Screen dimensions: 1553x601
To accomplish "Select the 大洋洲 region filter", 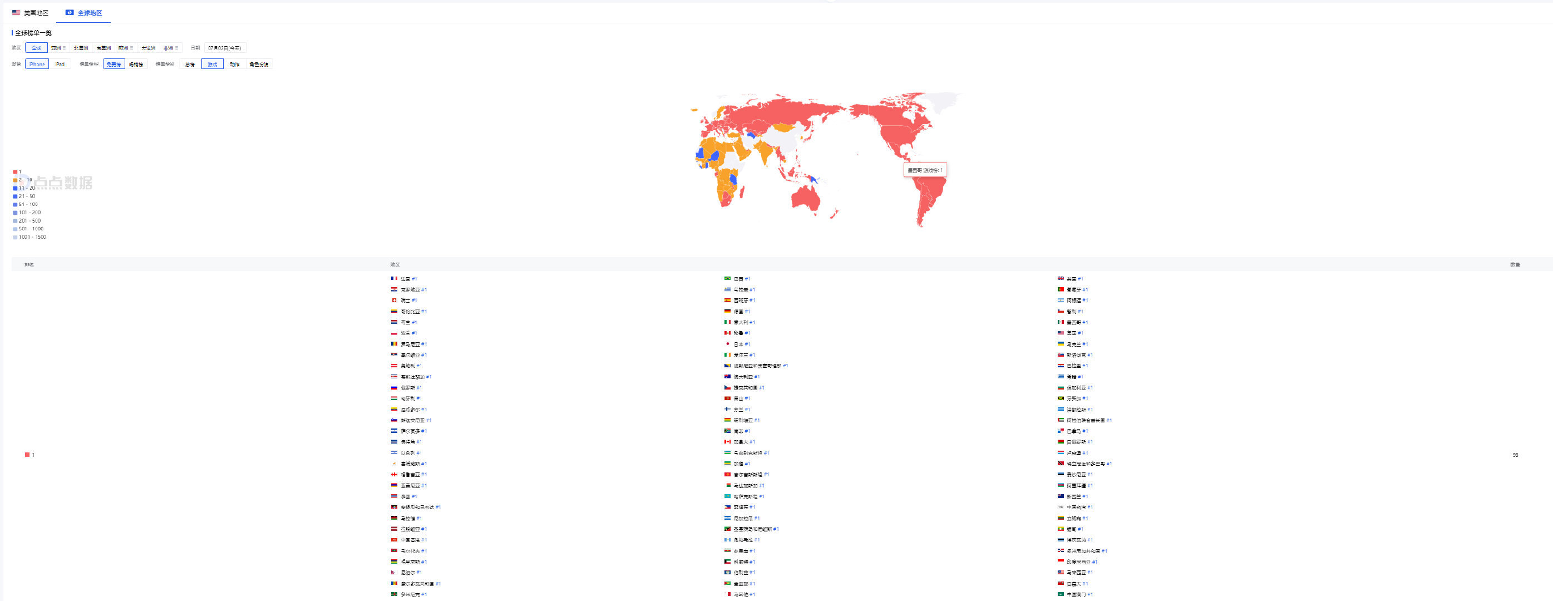I will point(149,48).
